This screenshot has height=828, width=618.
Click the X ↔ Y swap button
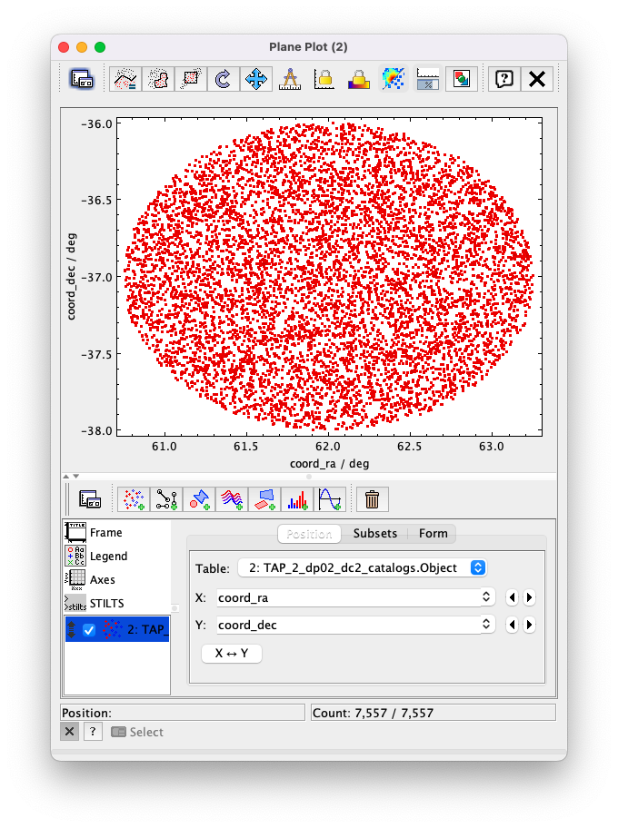pyautogui.click(x=232, y=653)
